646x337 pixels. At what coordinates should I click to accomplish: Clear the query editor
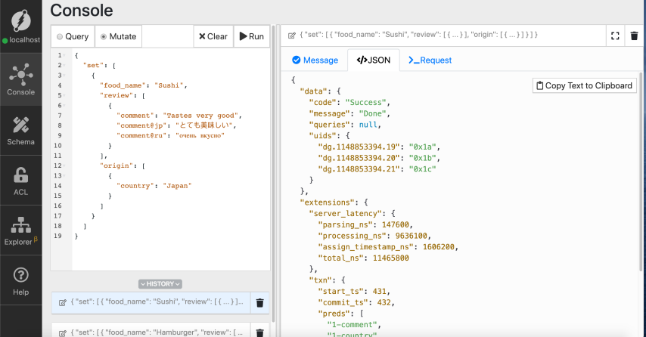click(212, 36)
